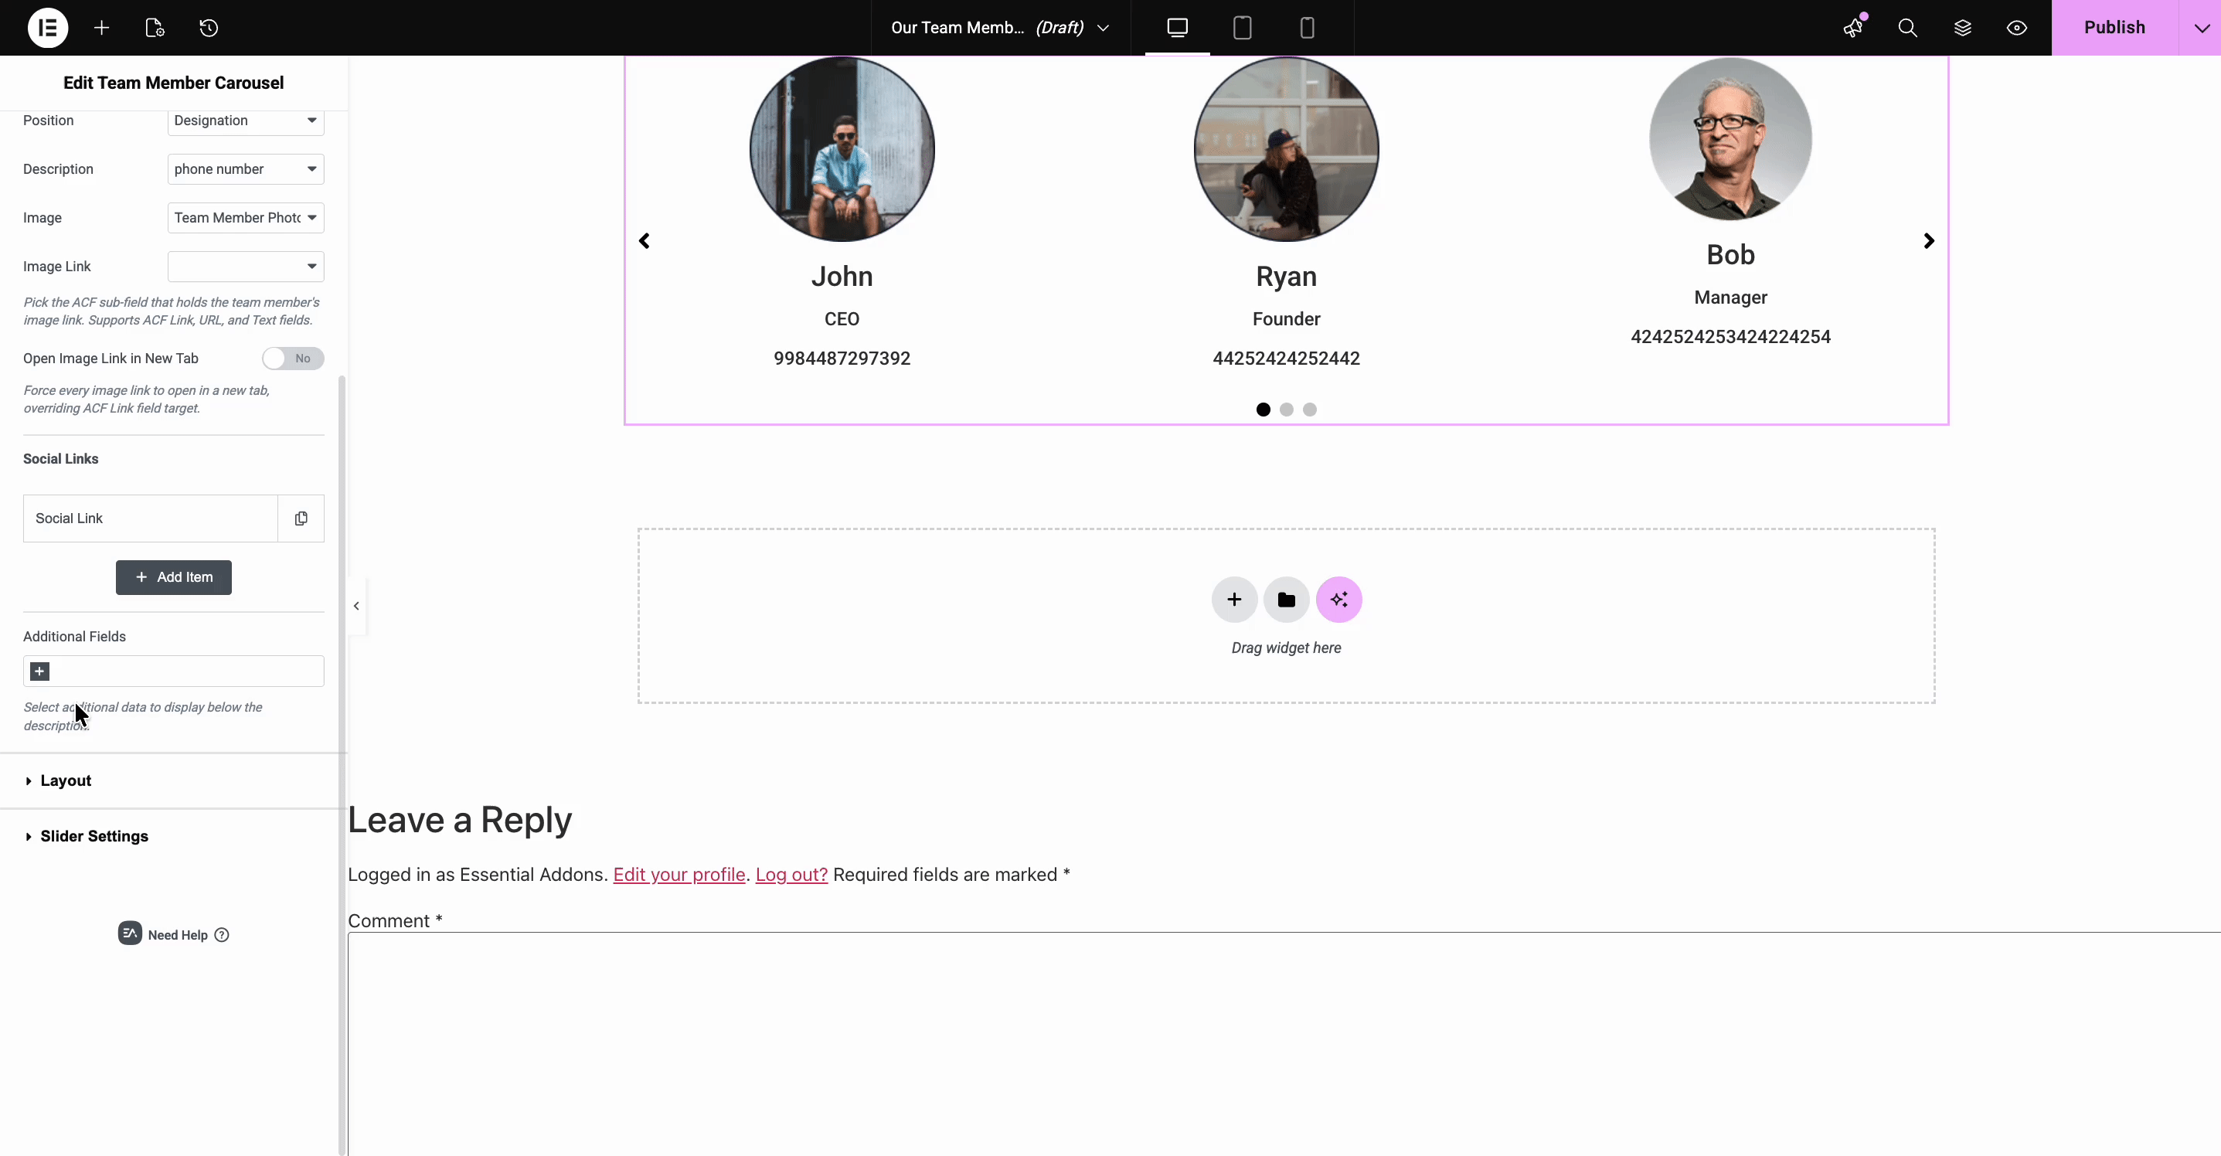Open template library folder icon
Image resolution: width=2221 pixels, height=1156 pixels.
pos(1287,599)
